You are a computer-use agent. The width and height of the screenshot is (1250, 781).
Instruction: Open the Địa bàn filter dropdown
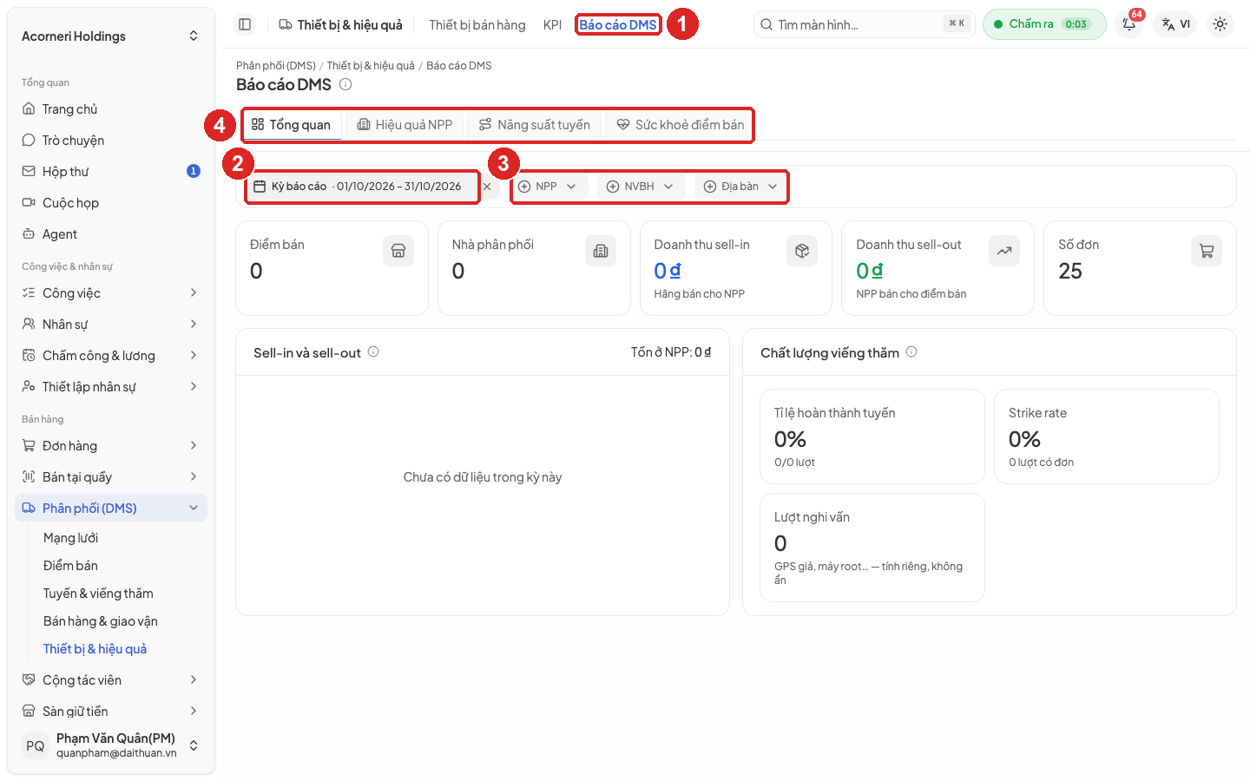pos(740,187)
